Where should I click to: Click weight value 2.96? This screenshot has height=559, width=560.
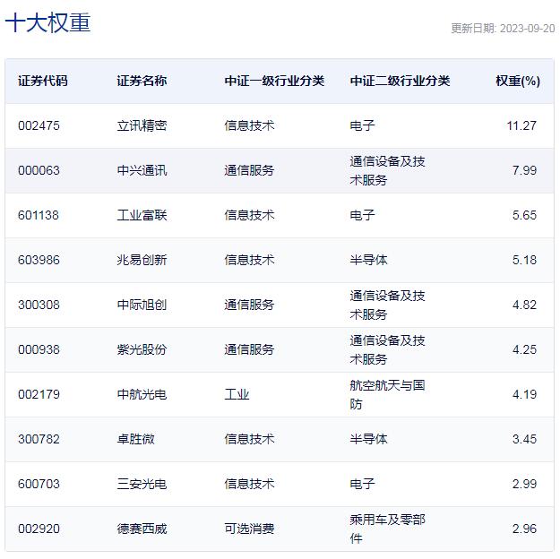pyautogui.click(x=524, y=529)
